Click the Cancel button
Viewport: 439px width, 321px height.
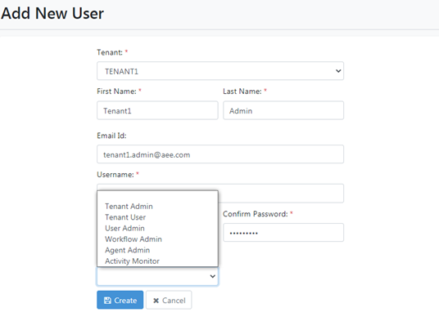click(x=169, y=300)
